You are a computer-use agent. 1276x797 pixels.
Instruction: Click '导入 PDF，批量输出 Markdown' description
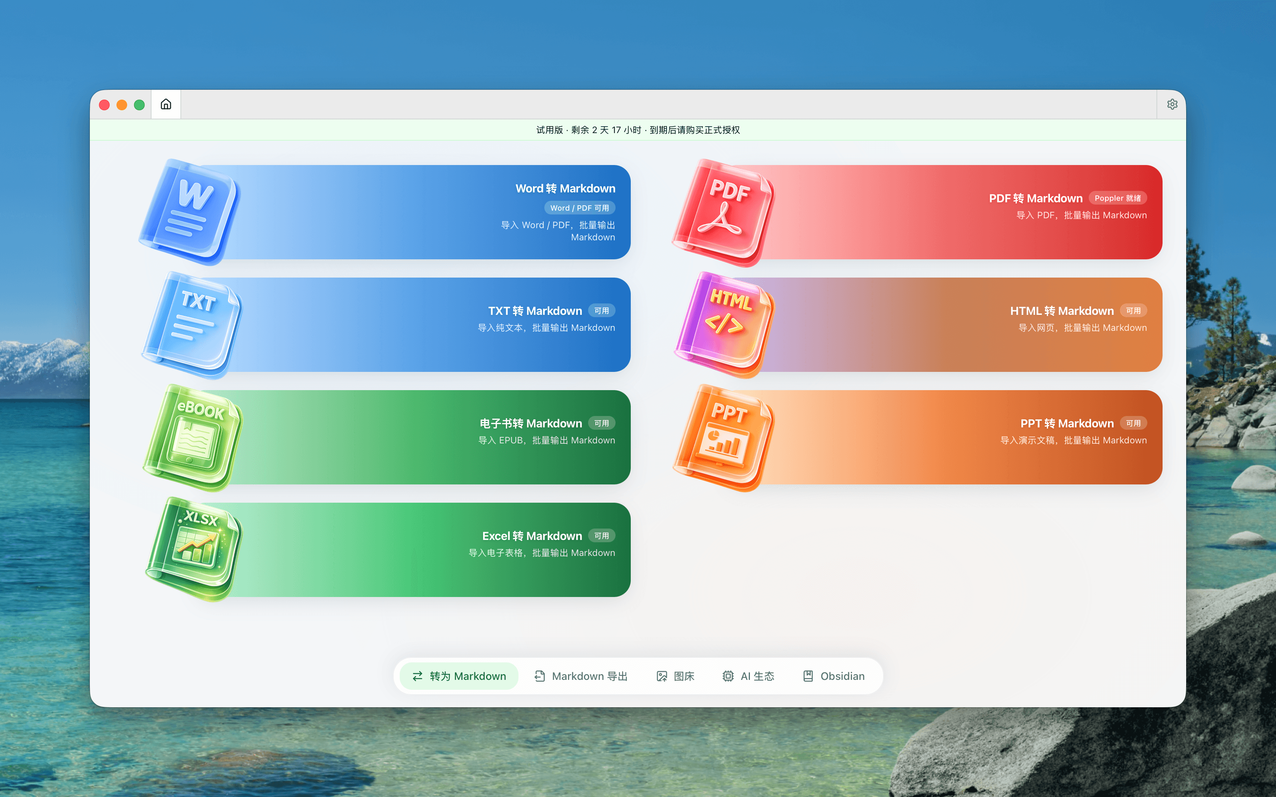coord(1082,215)
